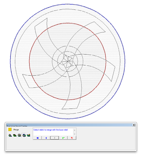
Task: Select the fifth merge mode icon
Action: point(29,135)
